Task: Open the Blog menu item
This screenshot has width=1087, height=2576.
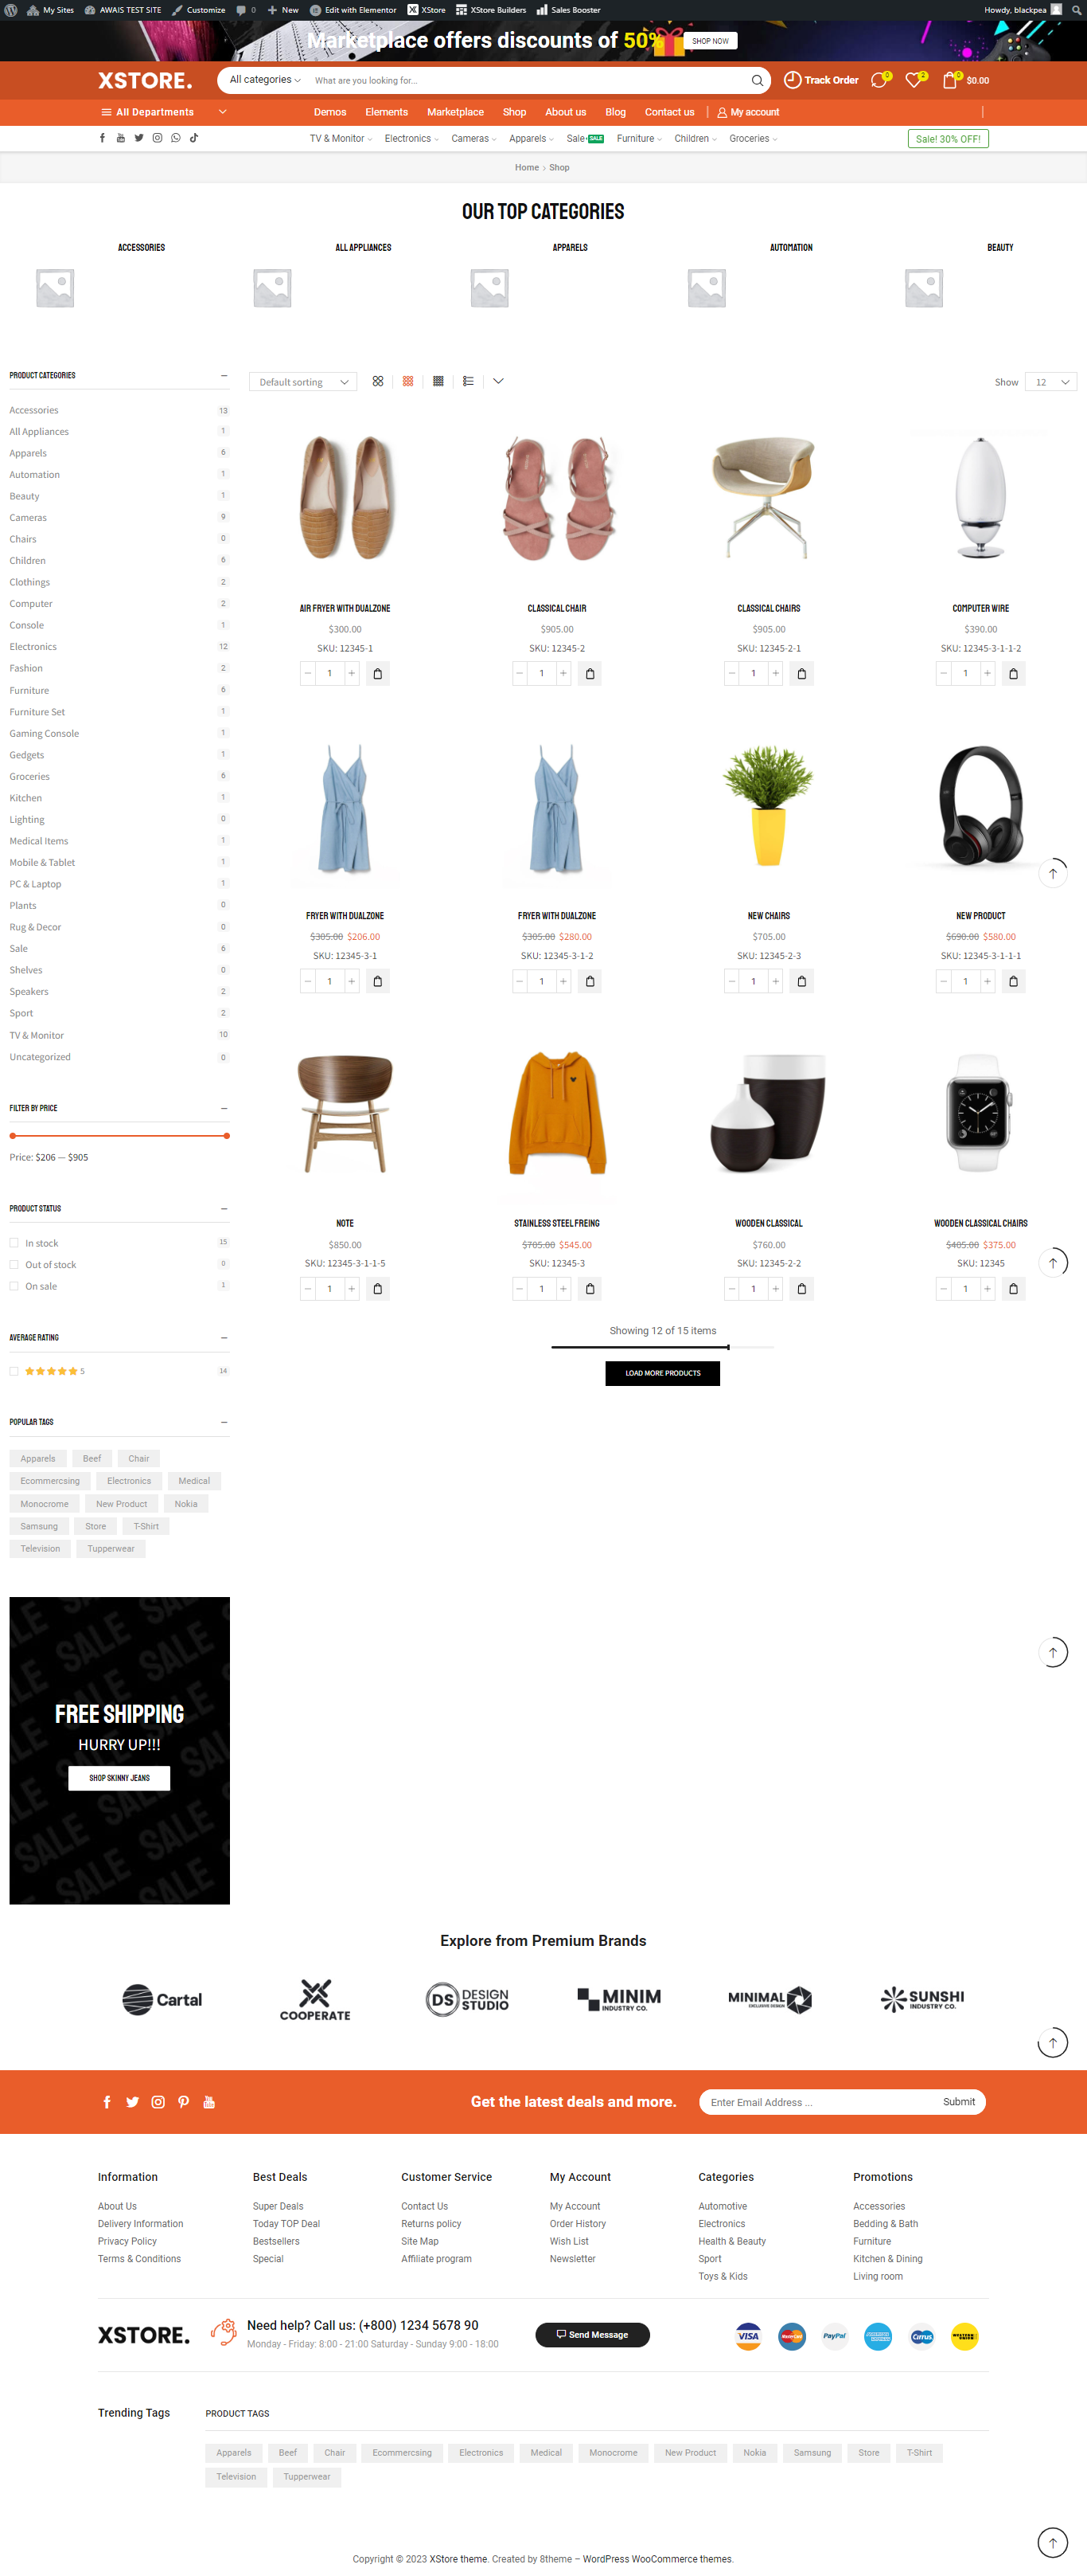Action: point(615,112)
